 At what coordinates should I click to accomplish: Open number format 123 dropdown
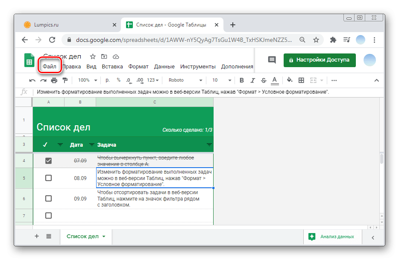(x=153, y=80)
